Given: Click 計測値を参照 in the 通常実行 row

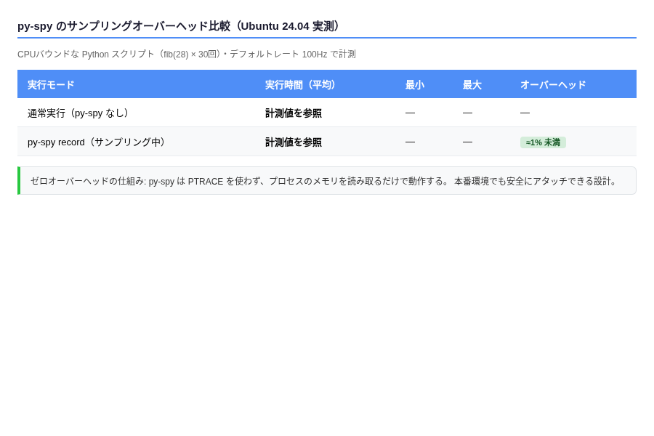Looking at the screenshot, I should (294, 113).
